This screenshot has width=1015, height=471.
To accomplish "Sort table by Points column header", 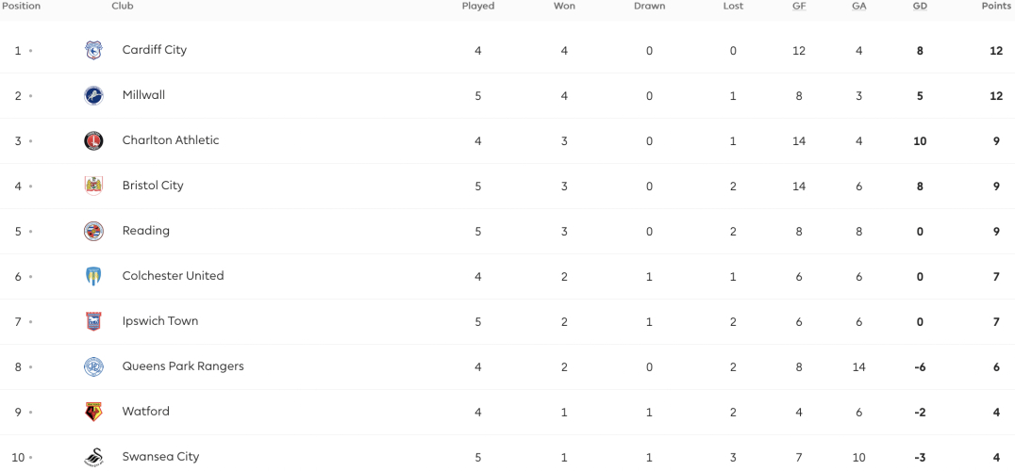I will pos(997,6).
